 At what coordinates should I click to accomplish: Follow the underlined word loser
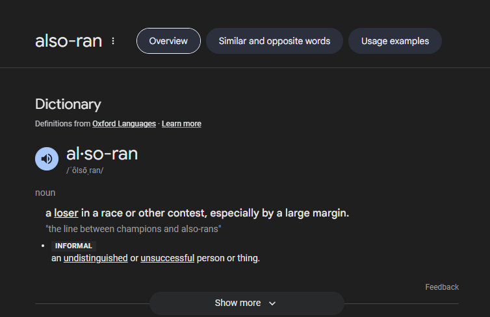(66, 213)
